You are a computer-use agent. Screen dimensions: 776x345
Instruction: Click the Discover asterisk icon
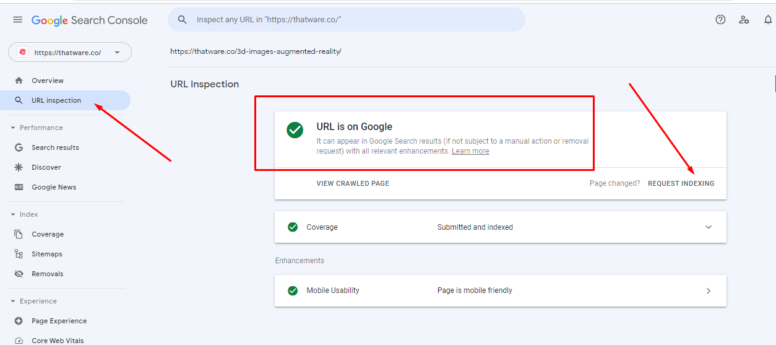[x=19, y=167]
